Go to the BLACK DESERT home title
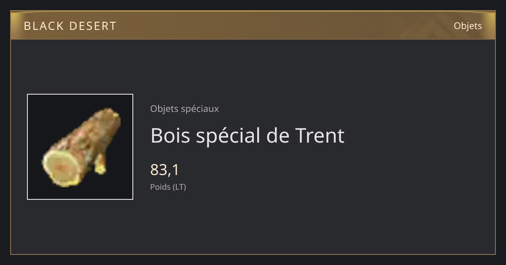 click(70, 26)
